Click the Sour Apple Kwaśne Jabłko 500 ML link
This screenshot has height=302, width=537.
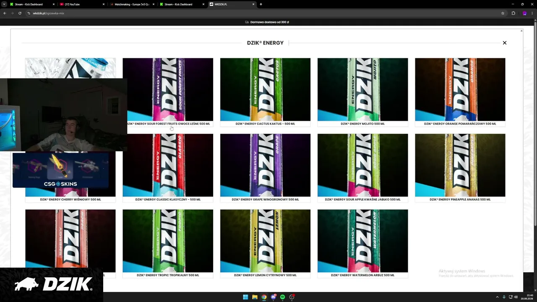click(x=362, y=200)
